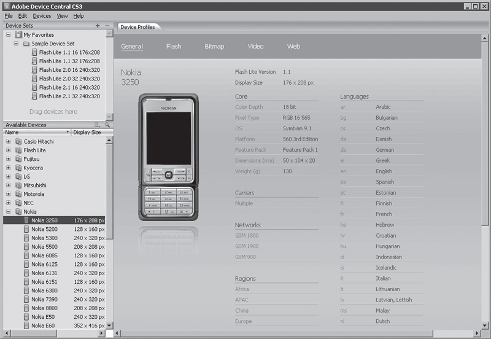Sort by the Display Size column header

point(92,132)
